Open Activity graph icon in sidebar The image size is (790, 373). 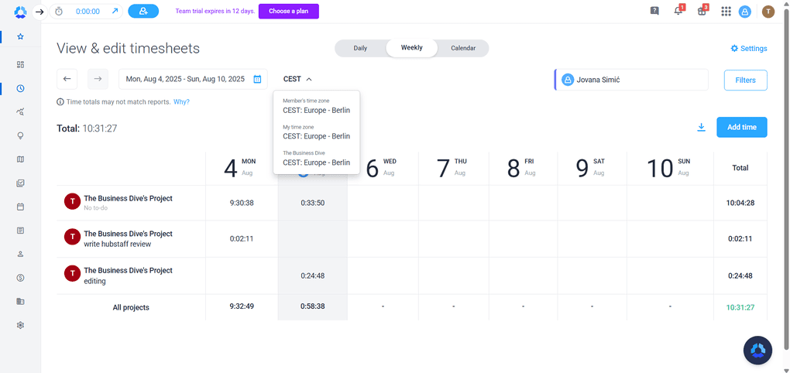click(20, 112)
